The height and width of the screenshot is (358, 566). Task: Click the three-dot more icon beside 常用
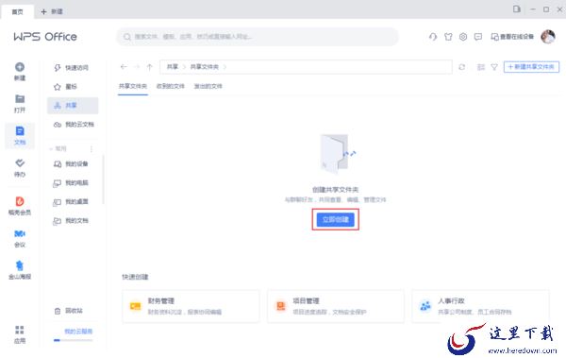[92, 148]
